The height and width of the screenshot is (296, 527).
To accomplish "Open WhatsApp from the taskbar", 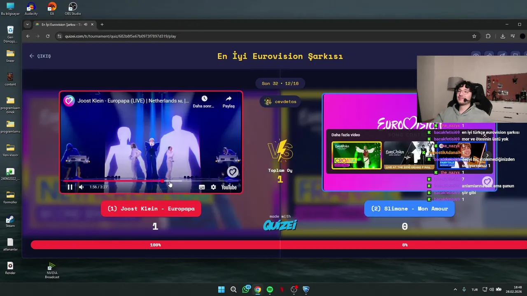I will (246, 289).
